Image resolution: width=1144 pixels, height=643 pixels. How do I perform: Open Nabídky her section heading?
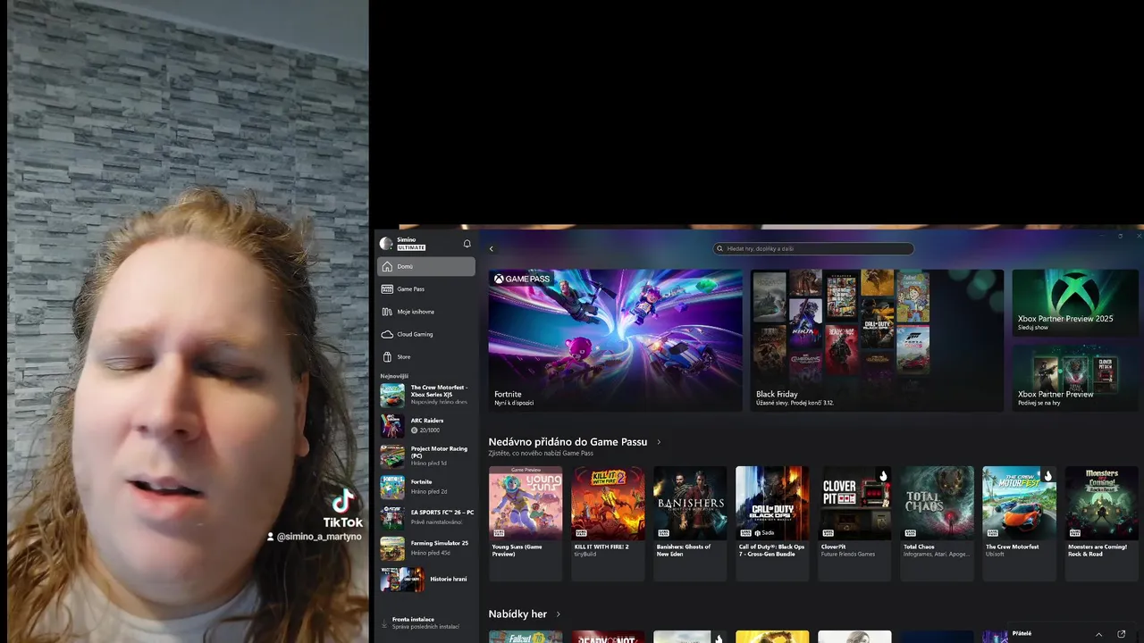point(517,614)
